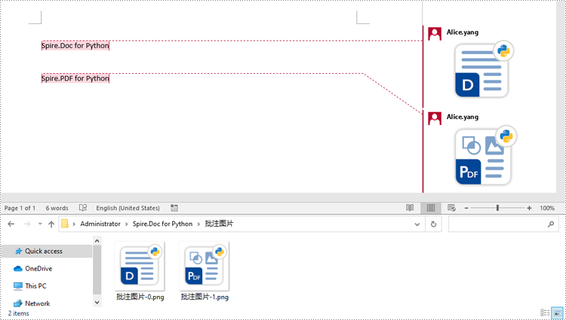Click first Alice.yang comment author name
This screenshot has height=320, width=566.
(463, 32)
